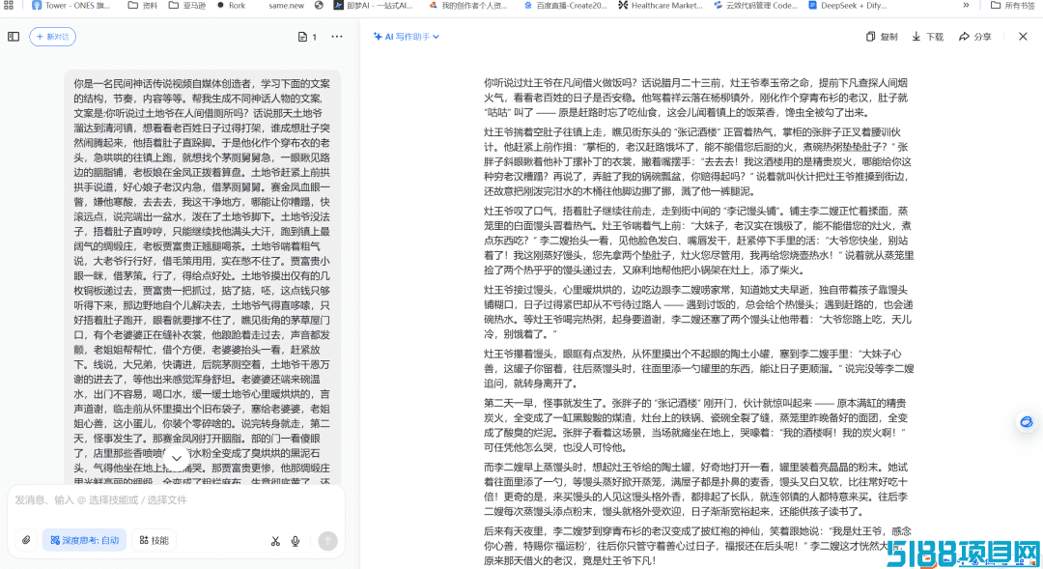Viewport: 1043px width, 569px height.
Task: Open the 所有书签 folder
Action: tap(1012, 6)
